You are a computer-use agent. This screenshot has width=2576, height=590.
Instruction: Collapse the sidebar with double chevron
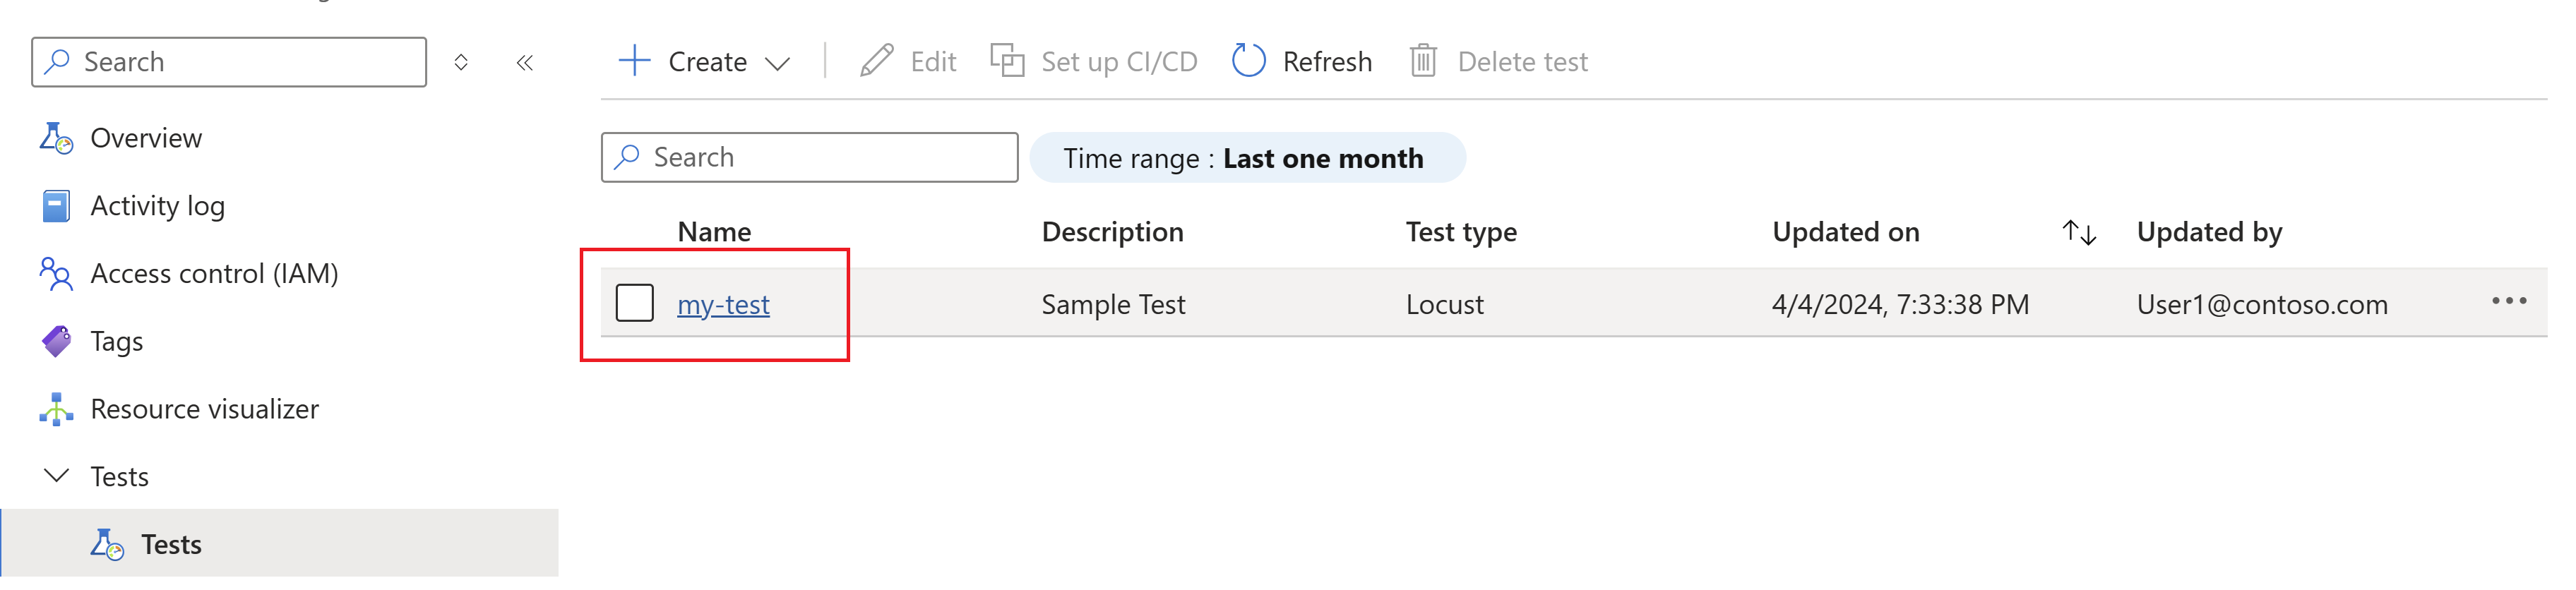524,63
